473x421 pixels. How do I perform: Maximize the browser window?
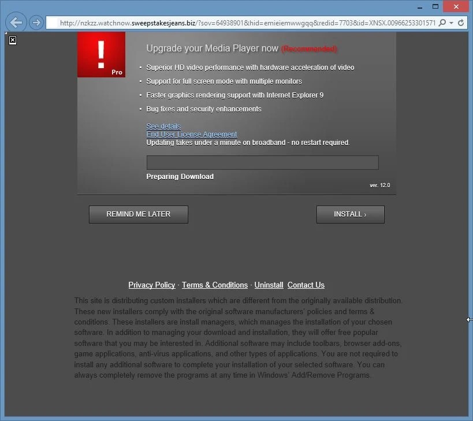[x=435, y=6]
